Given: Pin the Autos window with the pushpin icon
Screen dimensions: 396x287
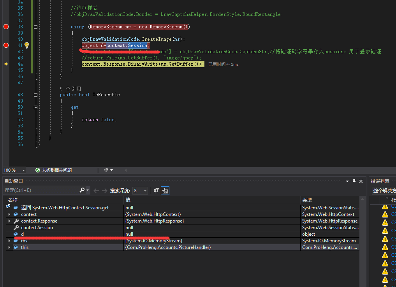Looking at the screenshot, I should (354, 181).
